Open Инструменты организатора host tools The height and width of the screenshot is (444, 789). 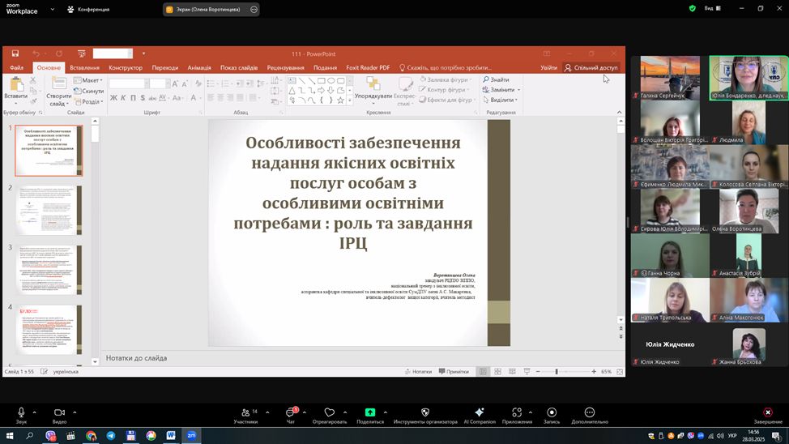coord(425,413)
